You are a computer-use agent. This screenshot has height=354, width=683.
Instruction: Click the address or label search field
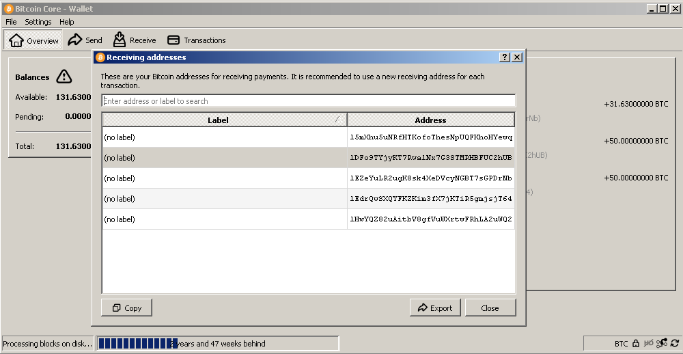pyautogui.click(x=309, y=100)
